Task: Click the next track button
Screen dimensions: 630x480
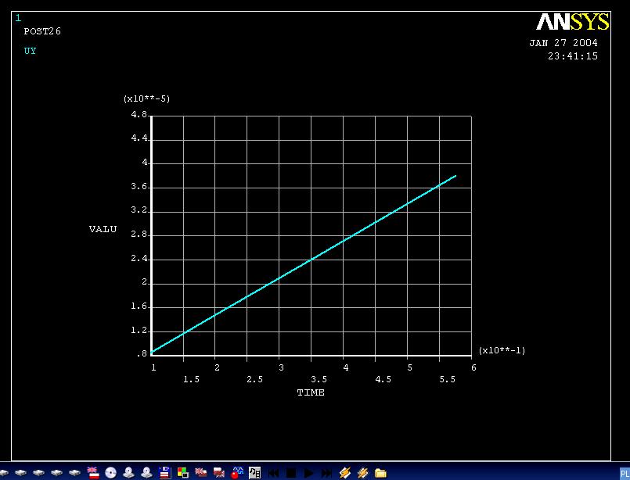Action: (x=326, y=473)
